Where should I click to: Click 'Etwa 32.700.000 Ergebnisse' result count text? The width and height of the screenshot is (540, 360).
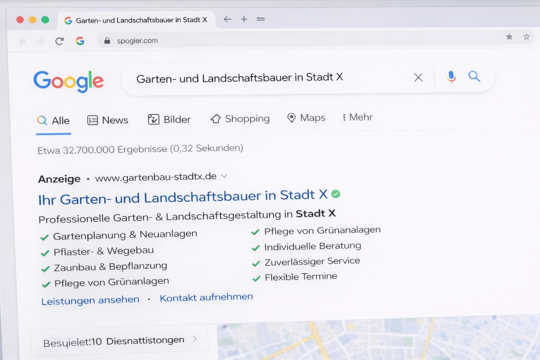click(140, 149)
